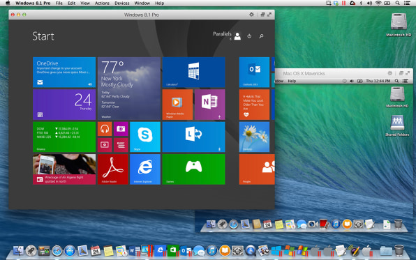Toggle Coherence view mode button
The width and height of the screenshot is (416, 260).
click(x=262, y=15)
